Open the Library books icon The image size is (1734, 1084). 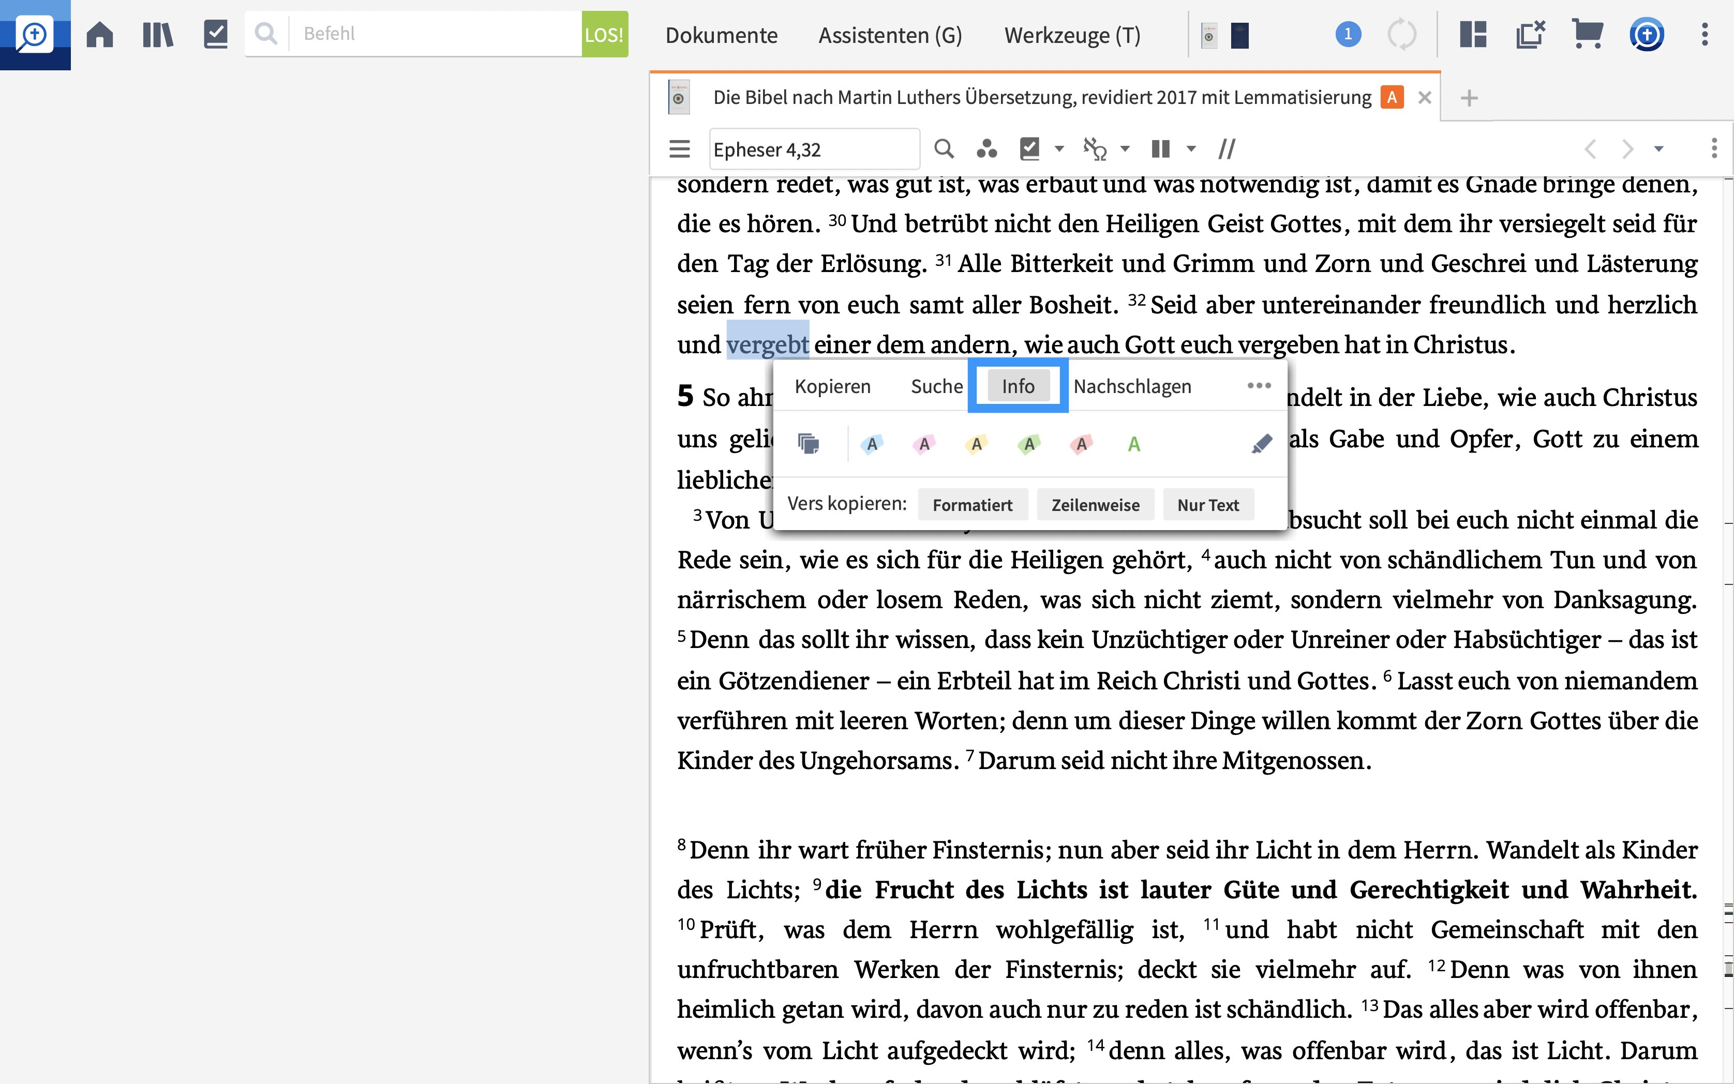(x=157, y=35)
